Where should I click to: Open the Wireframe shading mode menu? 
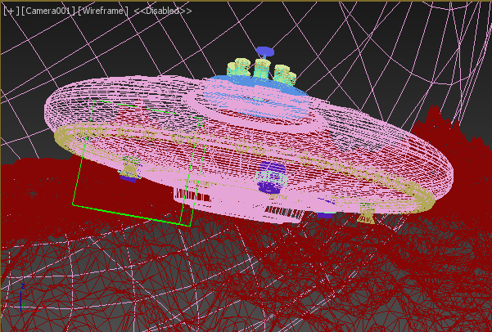[103, 11]
